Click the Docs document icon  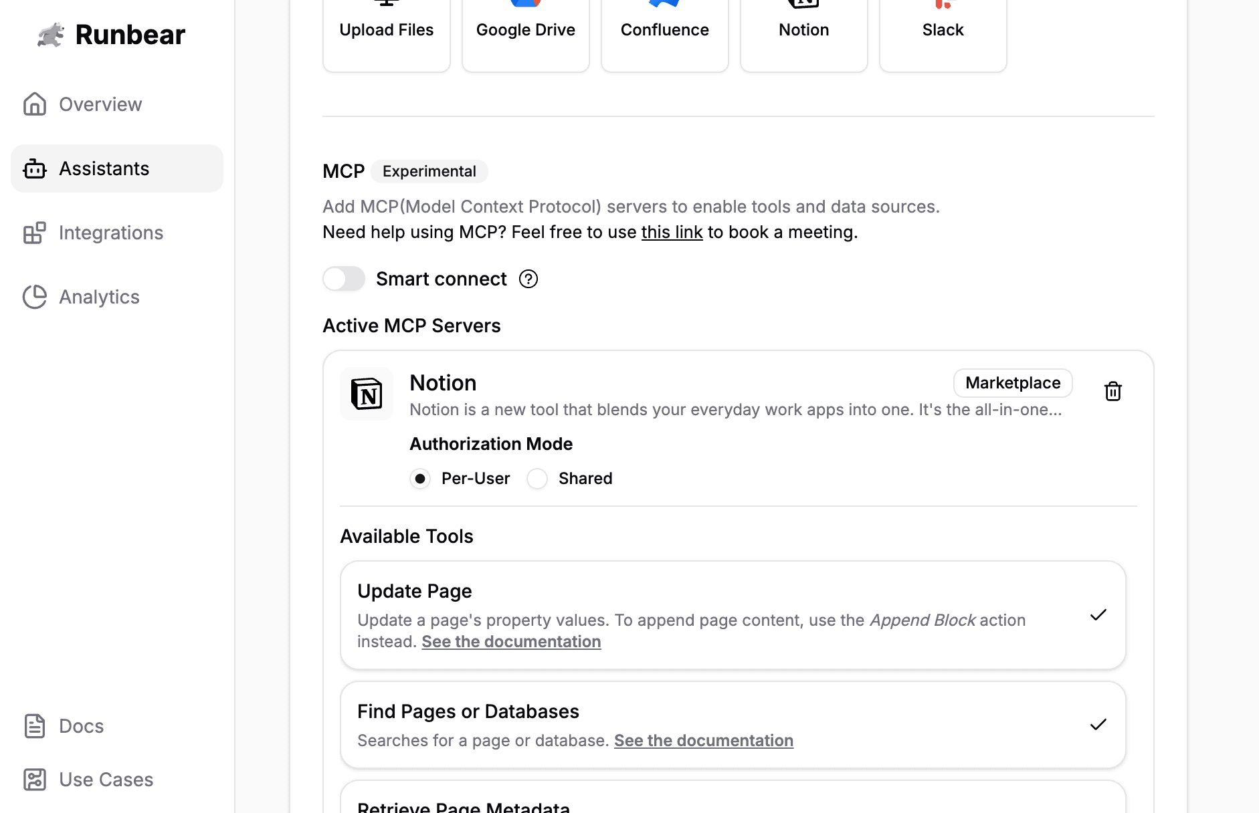(x=35, y=726)
